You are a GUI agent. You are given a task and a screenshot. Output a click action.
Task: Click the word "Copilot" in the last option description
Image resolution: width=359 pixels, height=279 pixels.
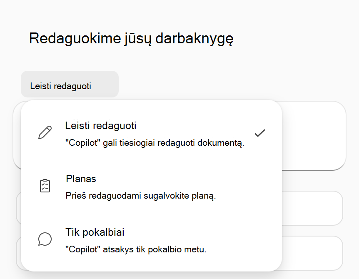(x=83, y=249)
